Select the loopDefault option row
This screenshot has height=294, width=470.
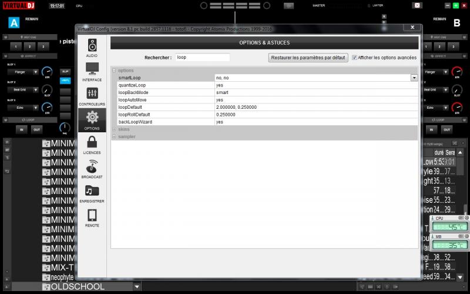click(267, 107)
